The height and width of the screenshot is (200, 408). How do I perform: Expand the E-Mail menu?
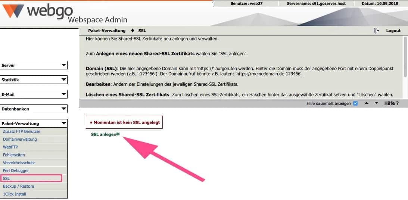(34, 94)
